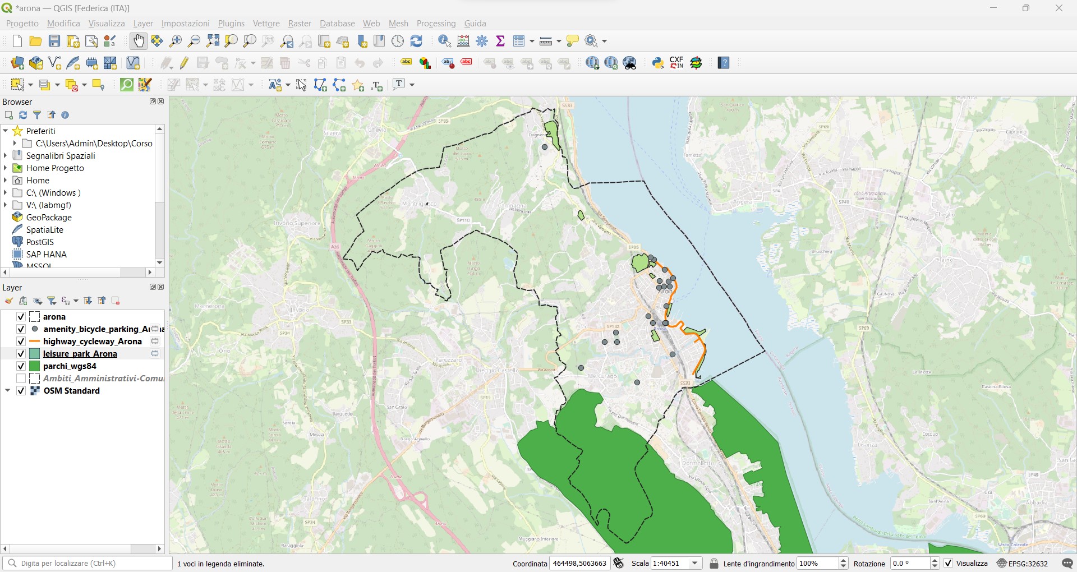1077x572 pixels.
Task: Enable the Ambiti_Amministrativi layer checkbox
Action: pos(21,379)
